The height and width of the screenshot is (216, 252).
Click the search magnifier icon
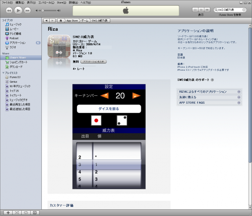click(x=216, y=10)
